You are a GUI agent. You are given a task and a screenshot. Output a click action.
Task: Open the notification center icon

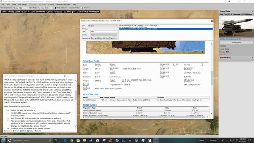[250, 140]
